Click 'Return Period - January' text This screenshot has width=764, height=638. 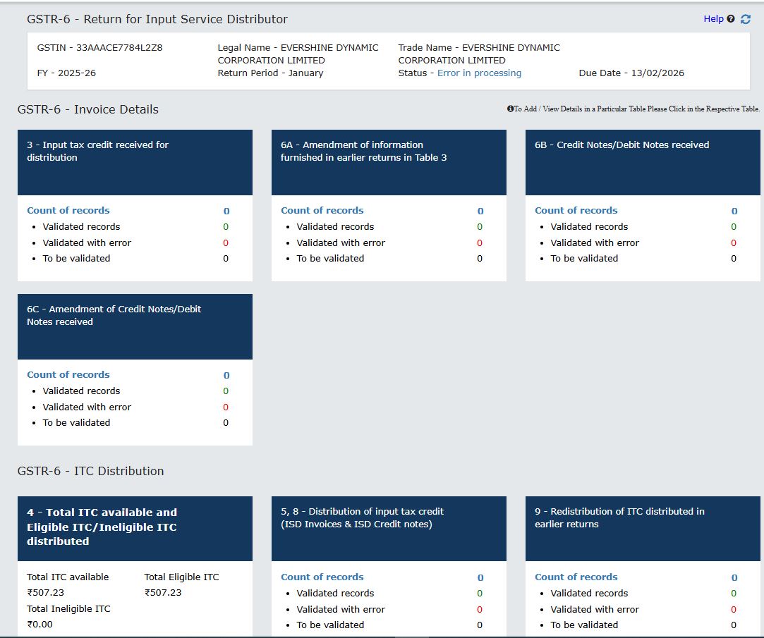270,73
